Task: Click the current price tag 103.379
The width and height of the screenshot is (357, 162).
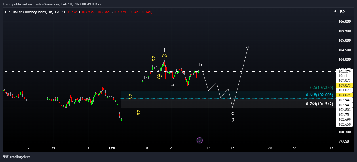Action: (x=344, y=72)
